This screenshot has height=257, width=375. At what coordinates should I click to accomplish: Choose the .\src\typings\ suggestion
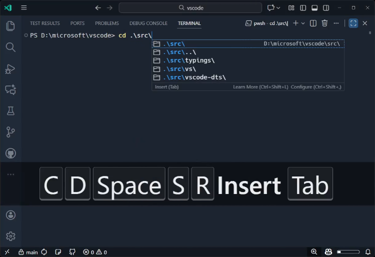point(248,60)
